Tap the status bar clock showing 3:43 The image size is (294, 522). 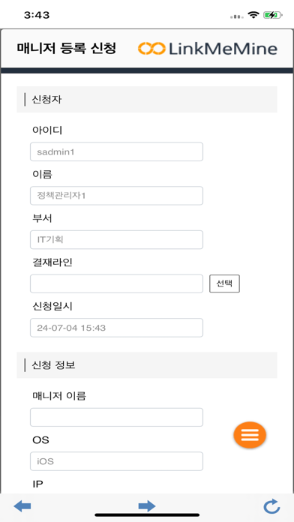coord(37,15)
